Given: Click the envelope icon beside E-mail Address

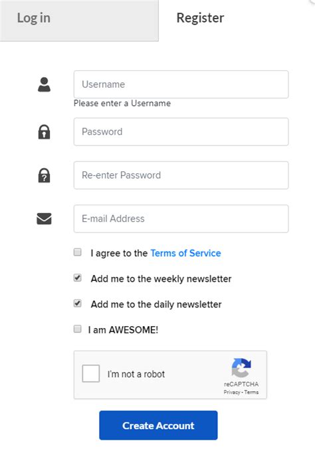Looking at the screenshot, I should 44,219.
